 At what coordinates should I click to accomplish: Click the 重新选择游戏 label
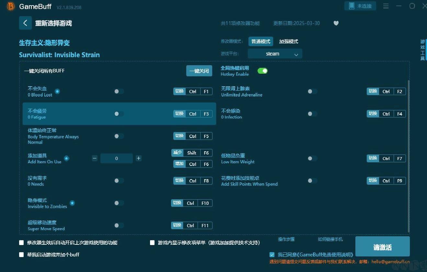coord(53,23)
